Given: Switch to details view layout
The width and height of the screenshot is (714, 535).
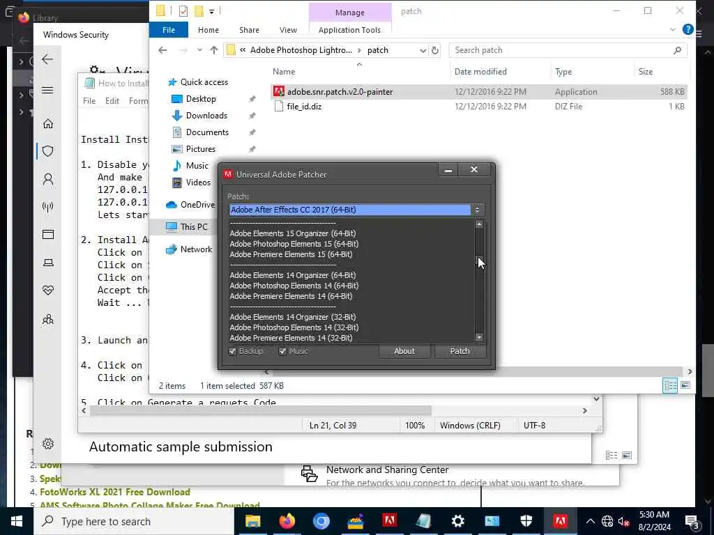Looking at the screenshot, I should click(670, 385).
